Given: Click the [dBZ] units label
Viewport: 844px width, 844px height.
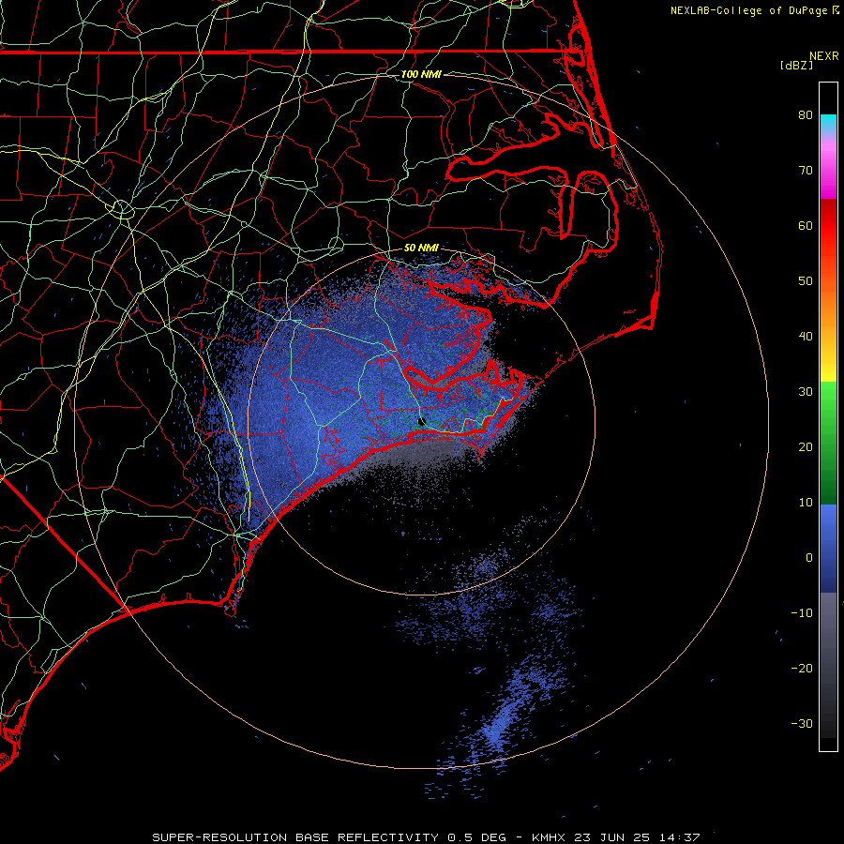Looking at the screenshot, I should point(796,65).
